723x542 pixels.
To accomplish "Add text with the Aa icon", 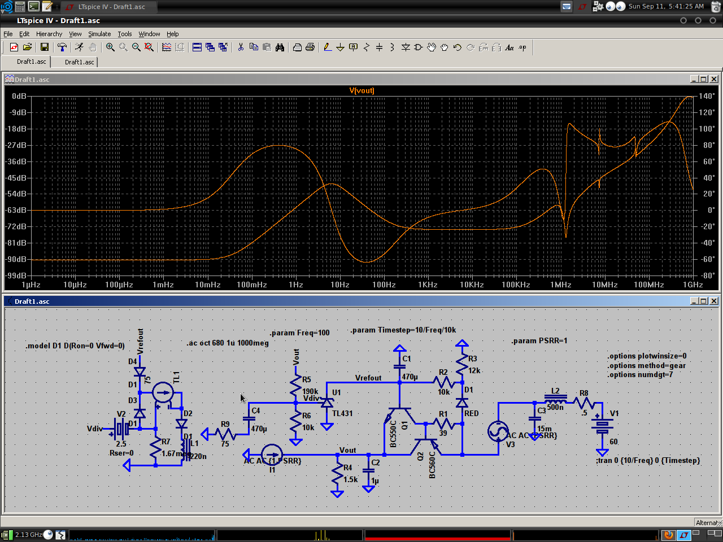I will (x=509, y=47).
